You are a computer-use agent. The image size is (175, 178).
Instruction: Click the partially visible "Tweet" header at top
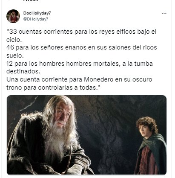tap(31, 0)
